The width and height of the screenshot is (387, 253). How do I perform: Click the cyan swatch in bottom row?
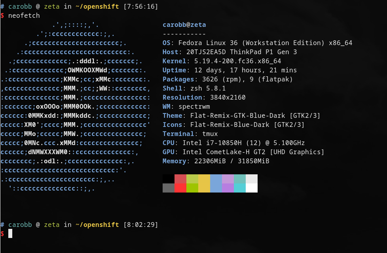[240, 188]
